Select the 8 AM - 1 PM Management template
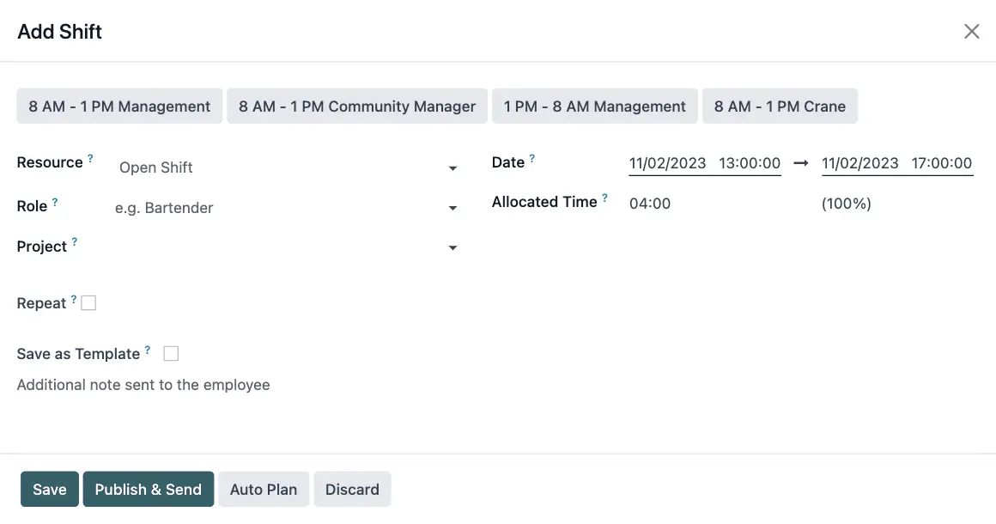The height and width of the screenshot is (524, 996). coord(119,107)
